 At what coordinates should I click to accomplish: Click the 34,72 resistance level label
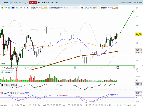(x=3, y=27)
